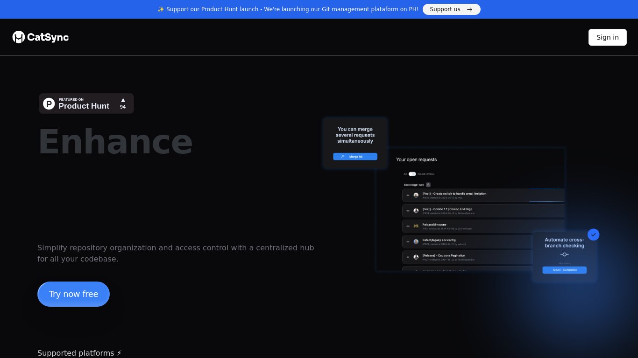Click the 'Automate cross-branch checking' text
Viewport: 638px width, 358px height.
tap(564, 243)
